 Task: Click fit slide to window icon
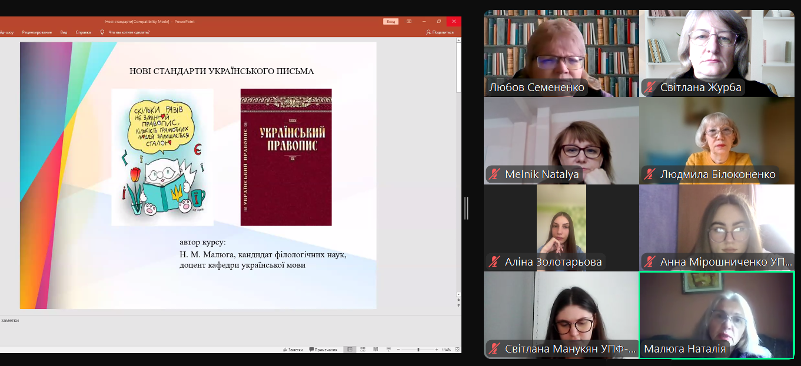point(457,350)
